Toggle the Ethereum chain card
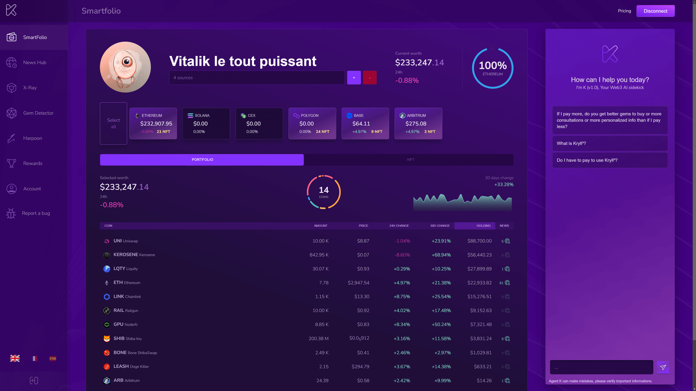This screenshot has width=696, height=391. (153, 123)
